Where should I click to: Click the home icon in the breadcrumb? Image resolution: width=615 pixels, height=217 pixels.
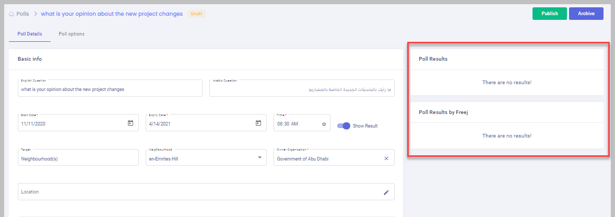coord(11,14)
